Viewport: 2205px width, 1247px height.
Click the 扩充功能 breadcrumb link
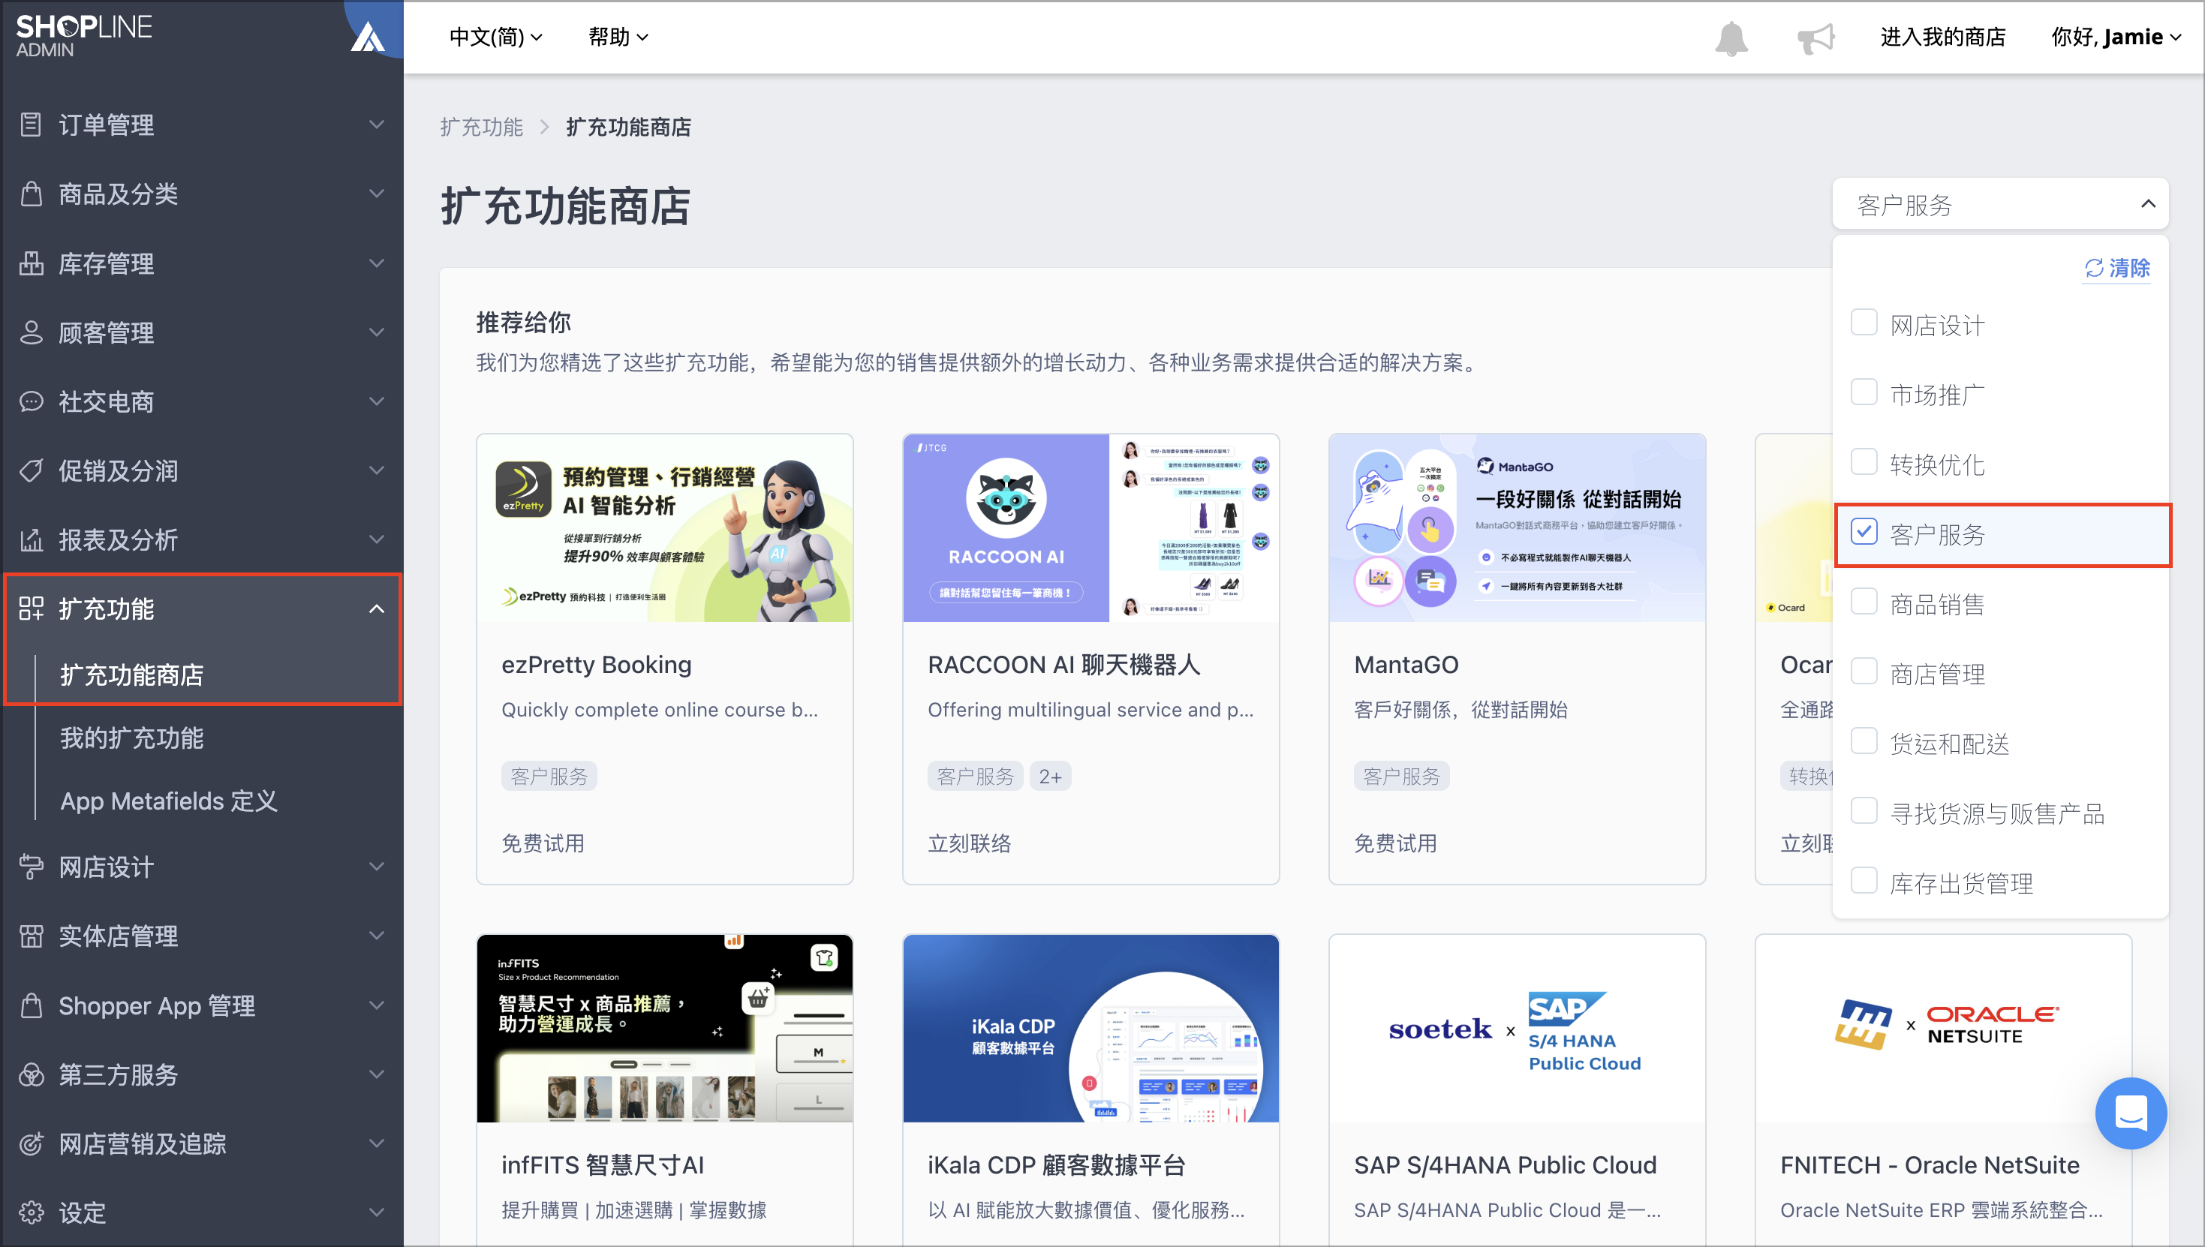coord(481,128)
